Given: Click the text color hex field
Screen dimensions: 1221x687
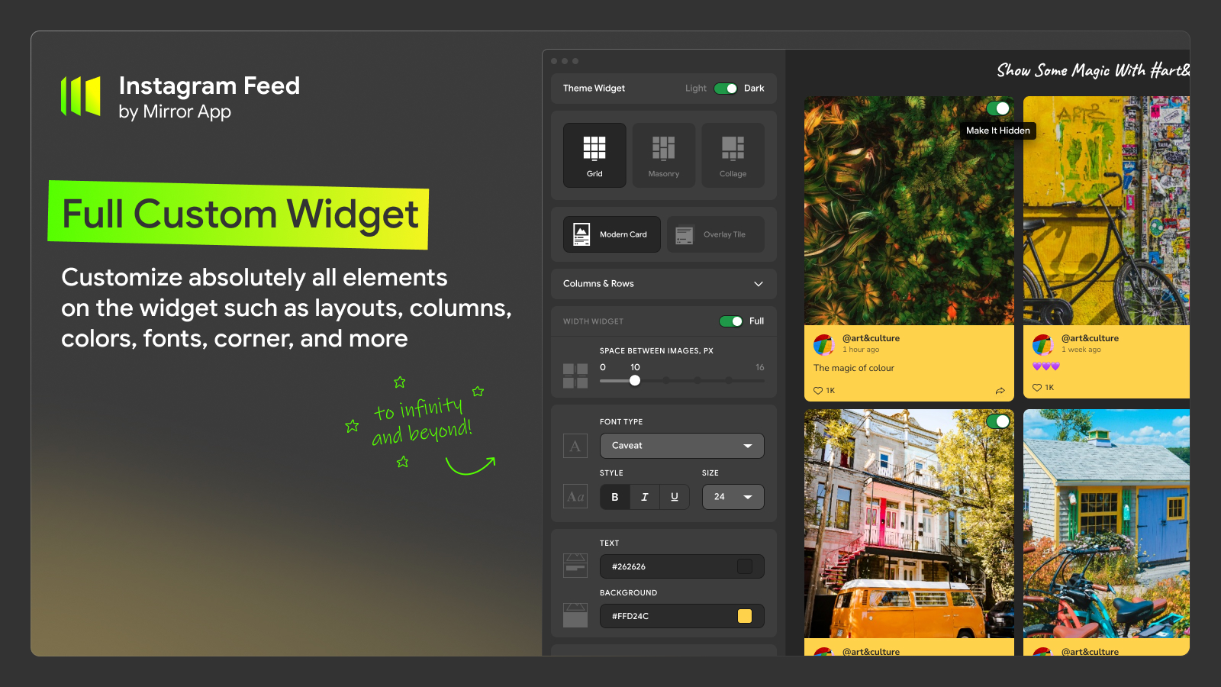Looking at the screenshot, I should pyautogui.click(x=682, y=566).
